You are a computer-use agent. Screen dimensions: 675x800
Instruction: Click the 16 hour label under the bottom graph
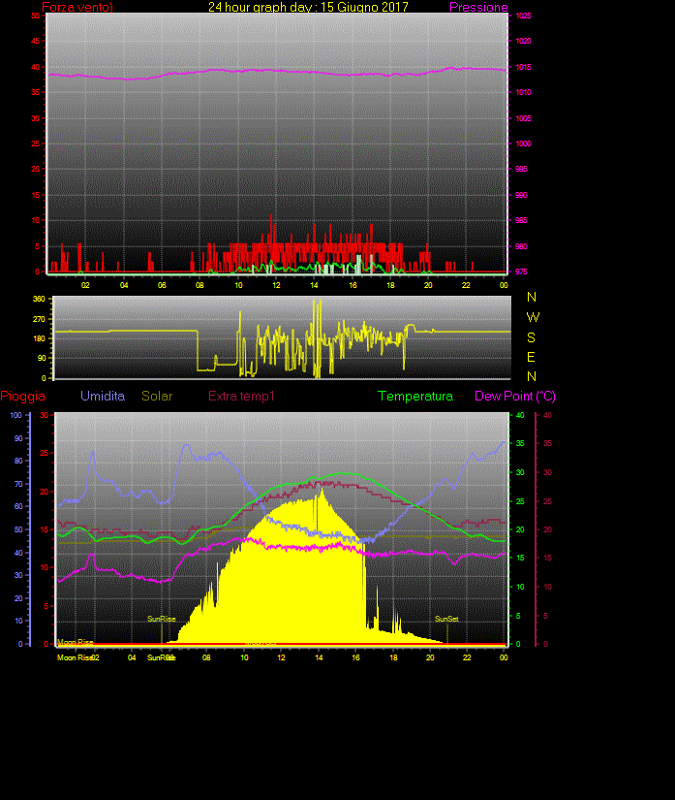click(x=355, y=657)
